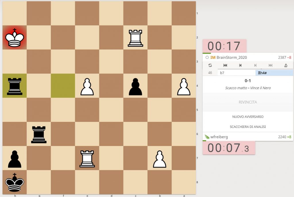Image resolution: width=294 pixels, height=197 pixels.
Task: Click the checkmated white king on h2
Action: [x=14, y=38]
